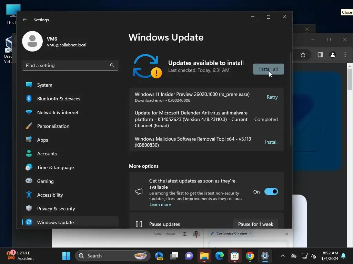Open Microsoft Store from taskbar
This screenshot has width=353, height=264.
tap(234, 256)
